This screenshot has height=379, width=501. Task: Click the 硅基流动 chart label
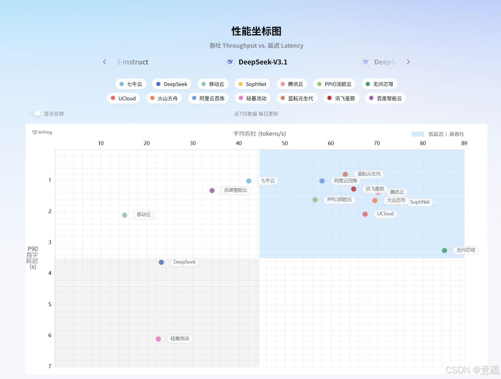click(x=180, y=339)
